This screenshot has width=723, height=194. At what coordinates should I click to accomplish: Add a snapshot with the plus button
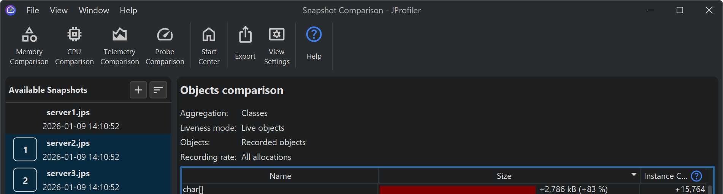tap(138, 90)
